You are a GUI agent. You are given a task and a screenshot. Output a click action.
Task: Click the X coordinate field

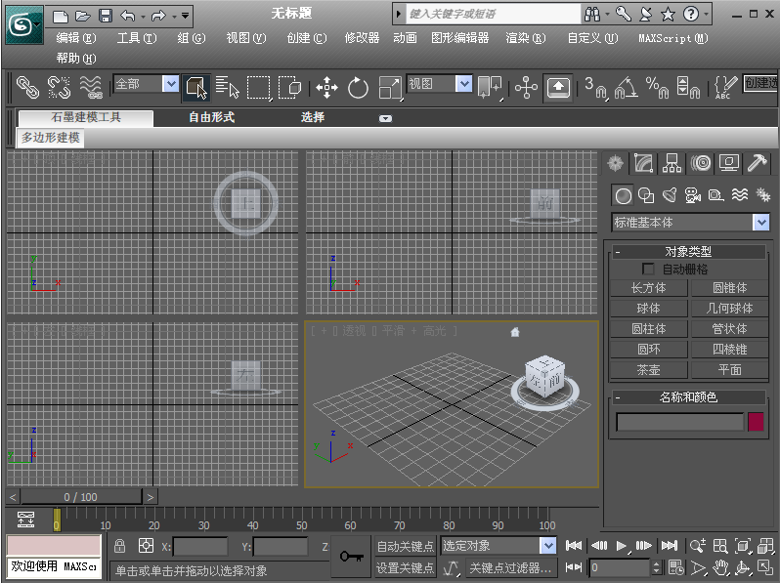coord(200,547)
